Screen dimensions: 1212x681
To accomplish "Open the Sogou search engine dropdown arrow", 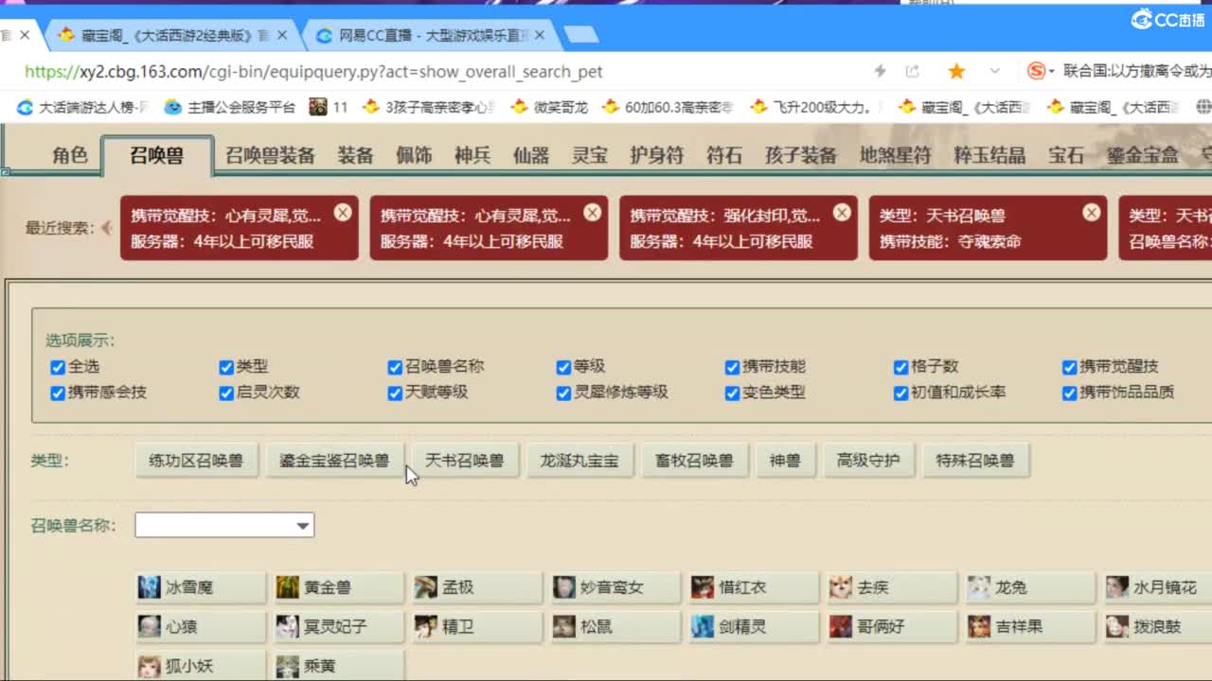I will click(x=1052, y=72).
